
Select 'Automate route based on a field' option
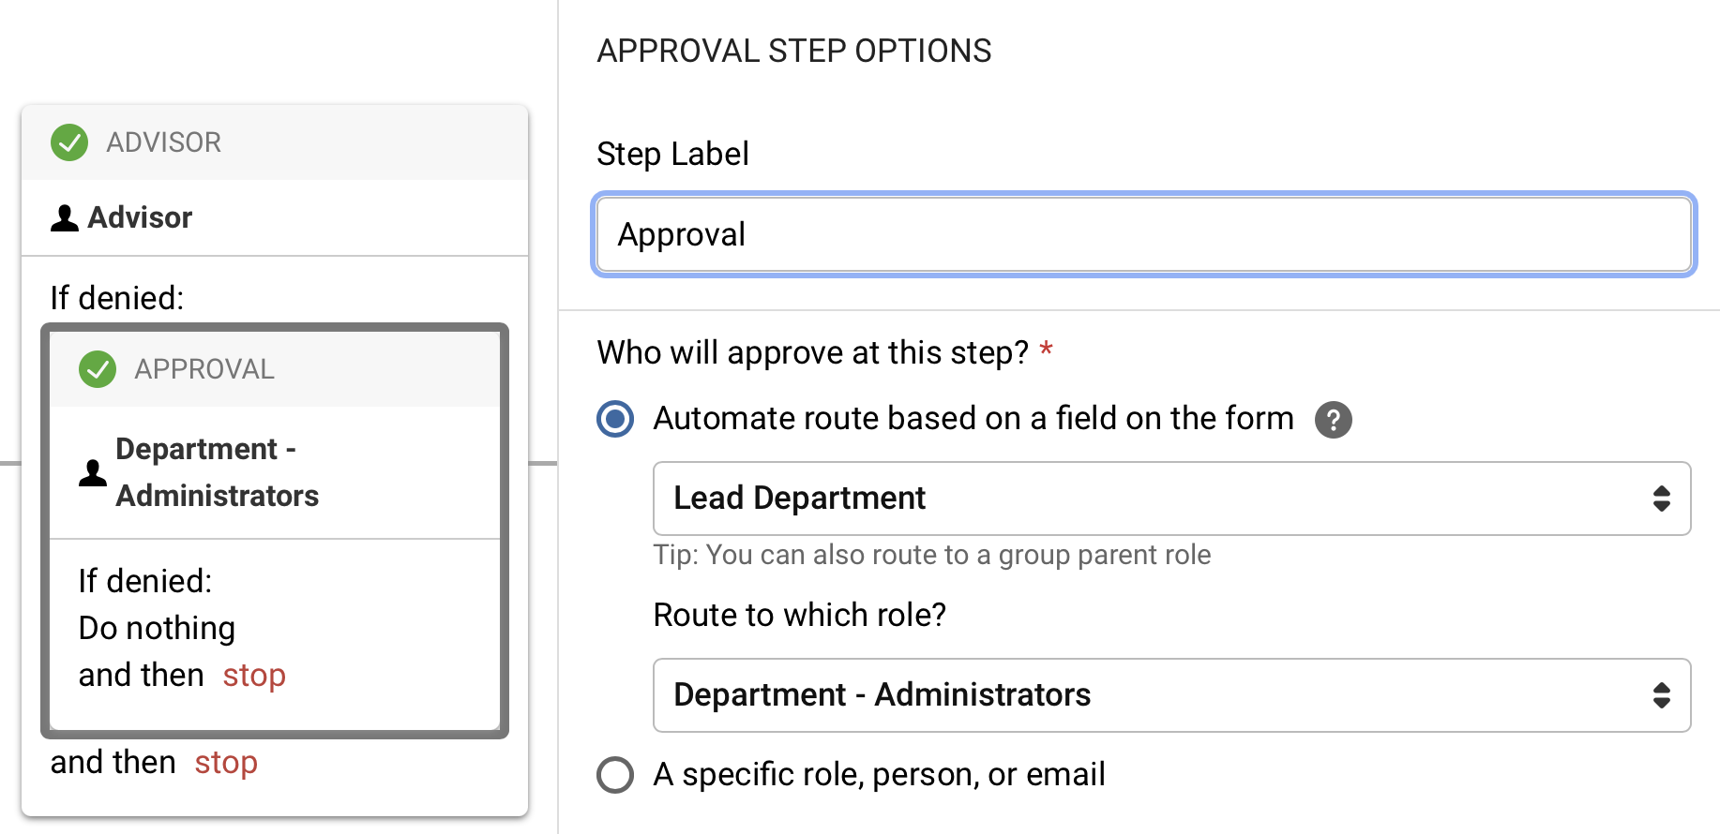click(x=614, y=420)
